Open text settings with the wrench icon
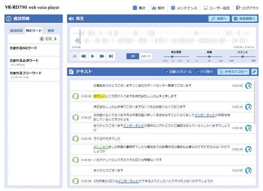Image resolution: width=263 pixels, height=191 pixels. [254, 72]
